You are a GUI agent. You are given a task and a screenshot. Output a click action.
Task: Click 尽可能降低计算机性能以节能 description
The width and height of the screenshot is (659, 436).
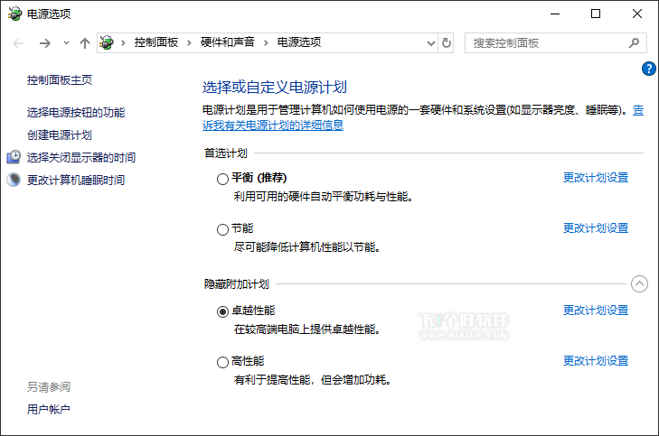coord(307,246)
